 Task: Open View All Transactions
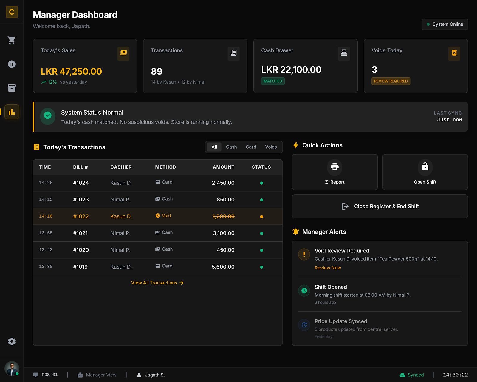157,283
